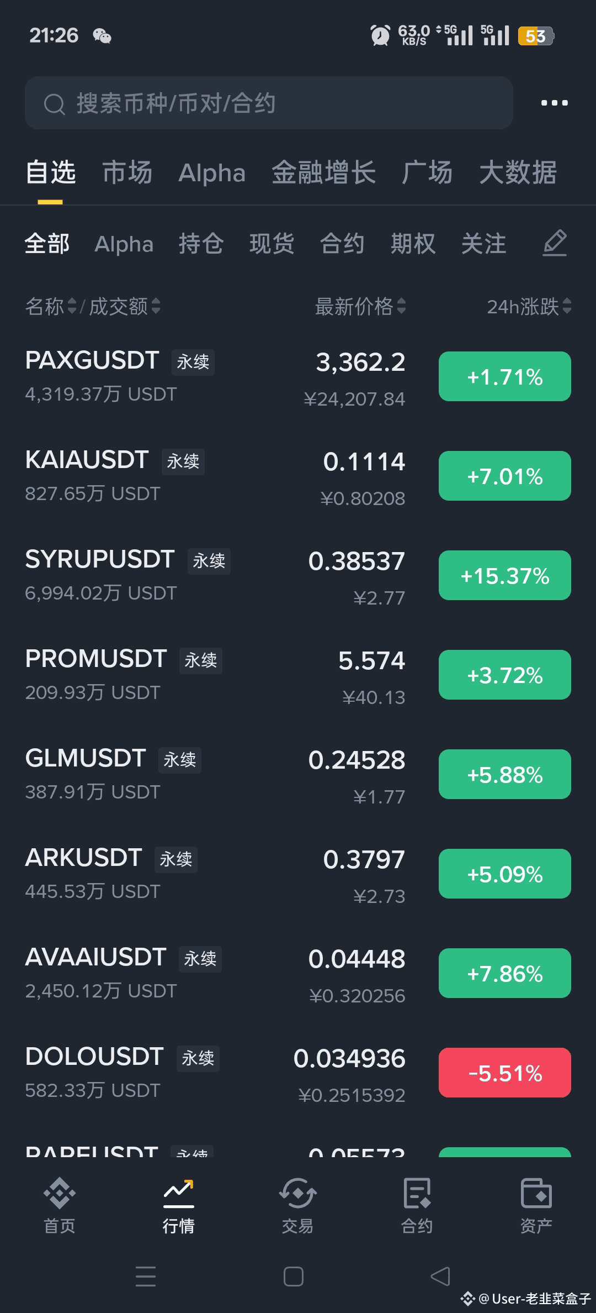
Task: Switch to the 大数据 big data tab
Action: pos(518,172)
